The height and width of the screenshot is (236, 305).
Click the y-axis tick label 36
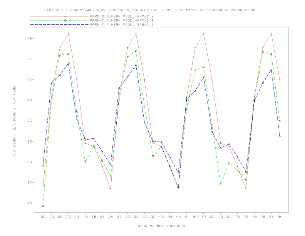tap(30, 121)
